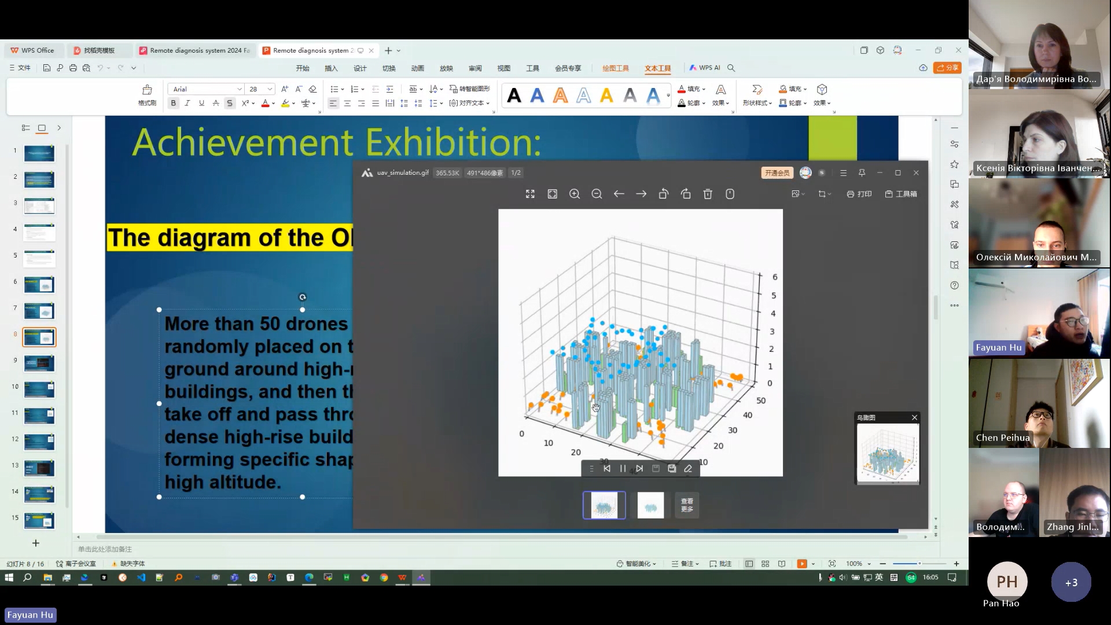Select slide 9 thumbnail in panel
The image size is (1111, 625).
pyautogui.click(x=39, y=363)
